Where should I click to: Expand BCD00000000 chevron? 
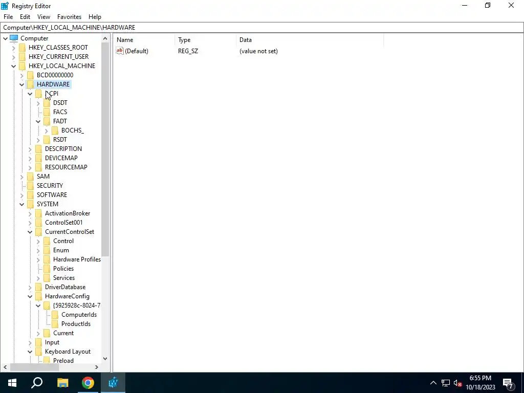(x=21, y=75)
